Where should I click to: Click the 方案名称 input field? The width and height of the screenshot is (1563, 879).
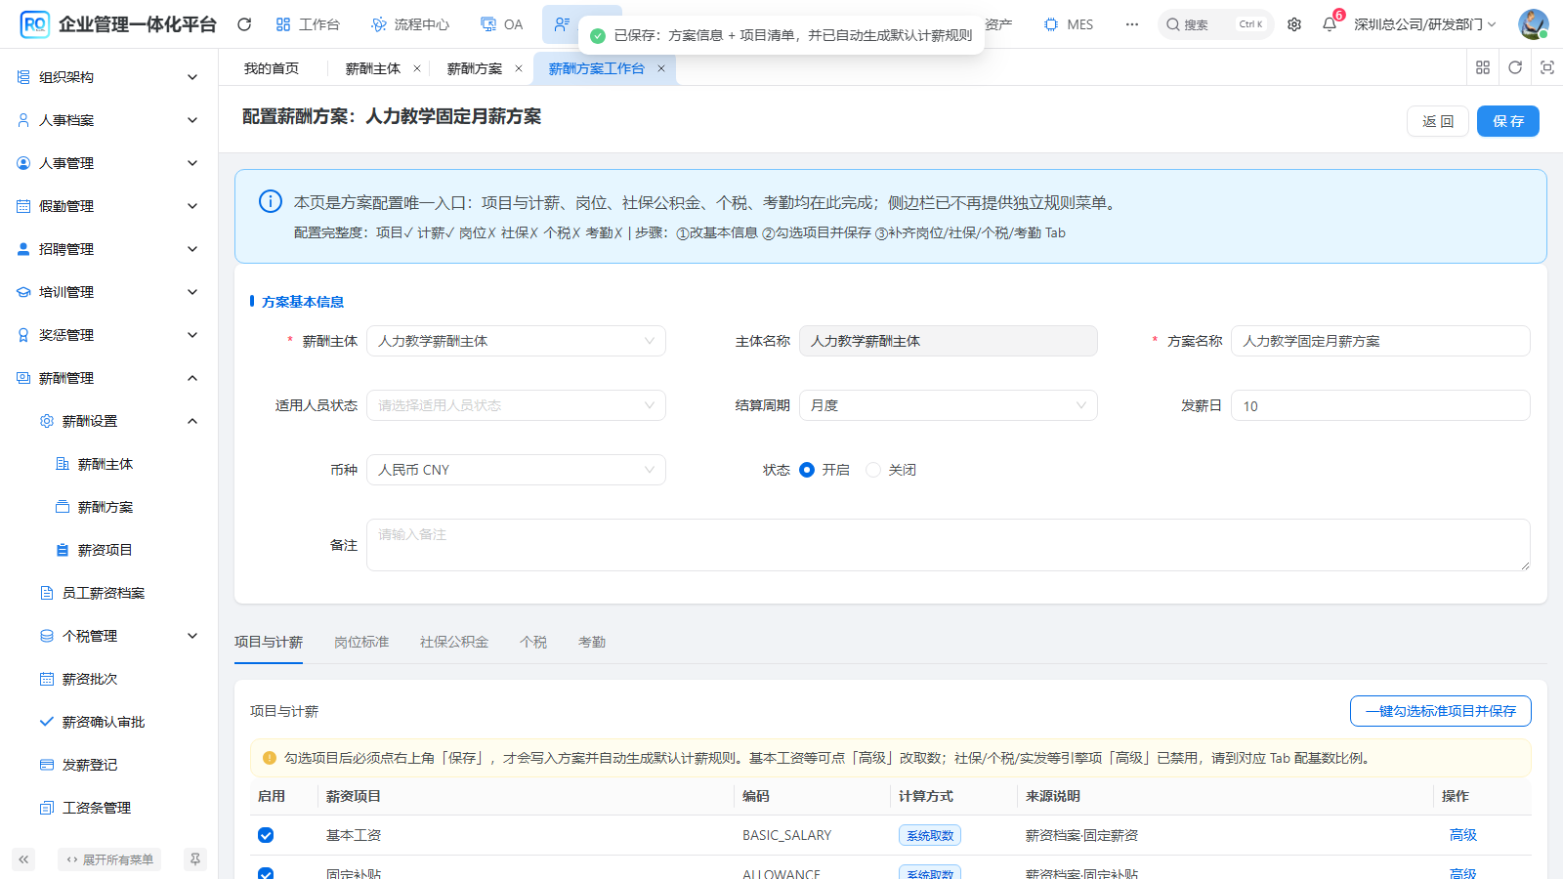click(x=1380, y=341)
